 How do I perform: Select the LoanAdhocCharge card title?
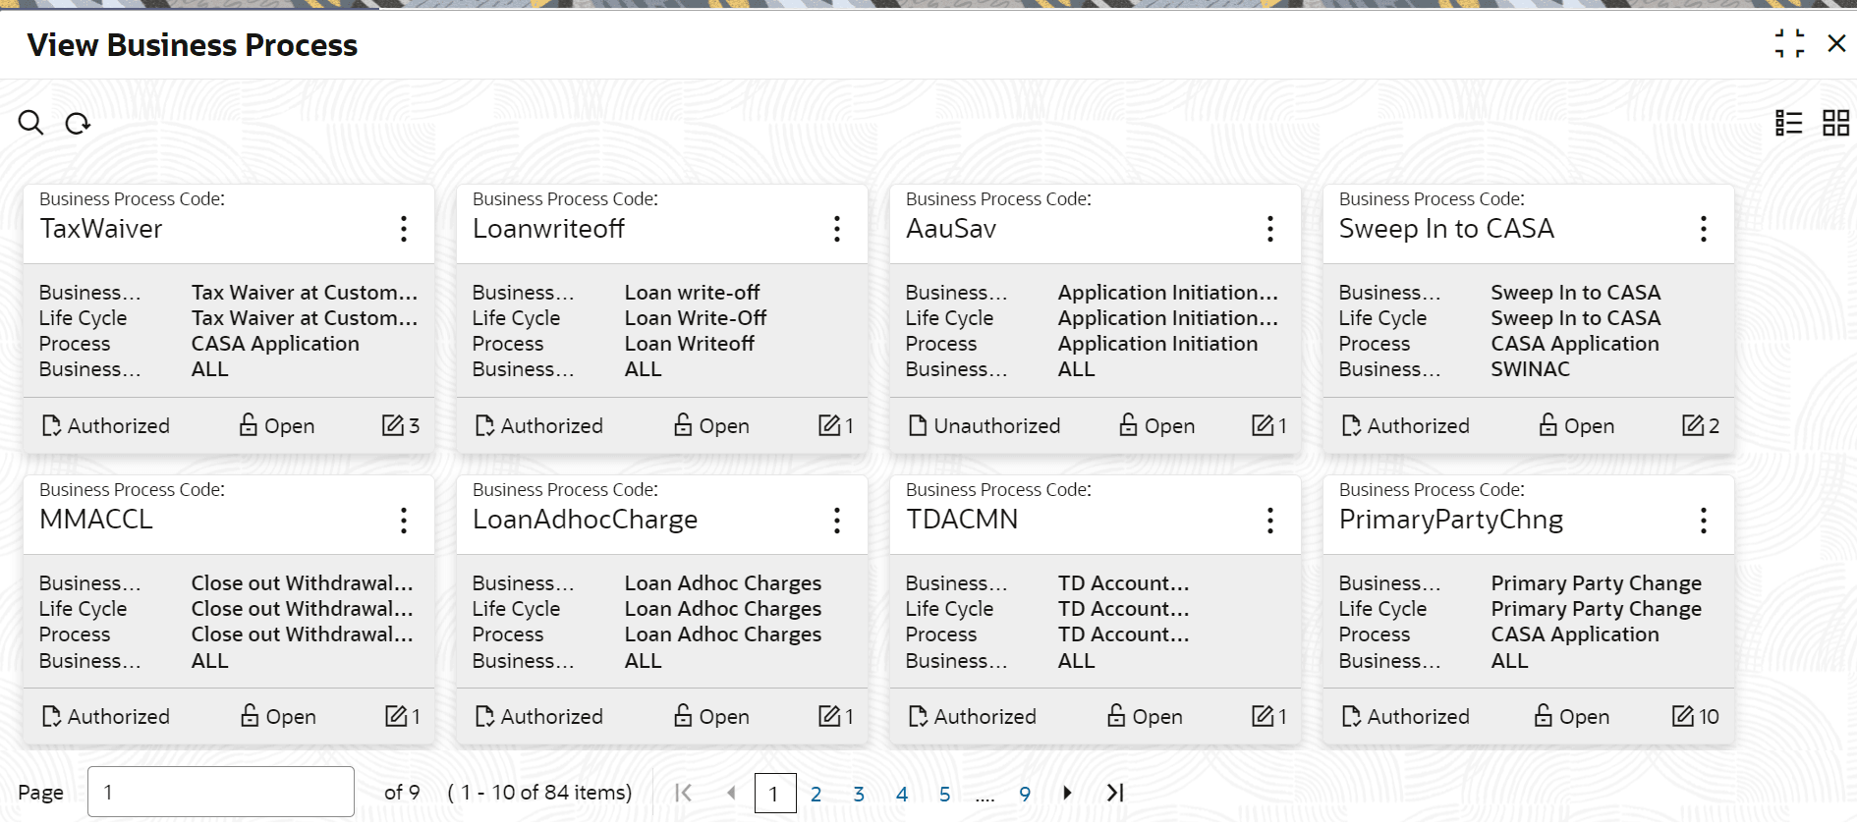[585, 520]
